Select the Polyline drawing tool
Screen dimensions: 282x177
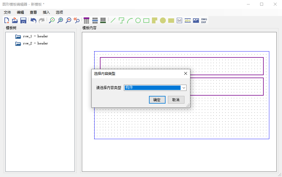[x=121, y=20]
